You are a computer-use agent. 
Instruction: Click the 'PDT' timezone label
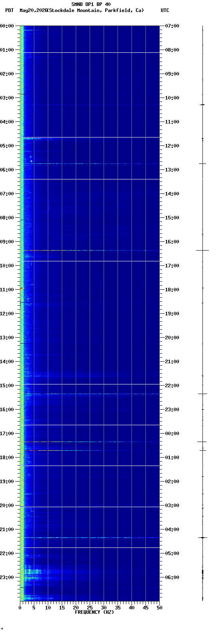(x=9, y=10)
